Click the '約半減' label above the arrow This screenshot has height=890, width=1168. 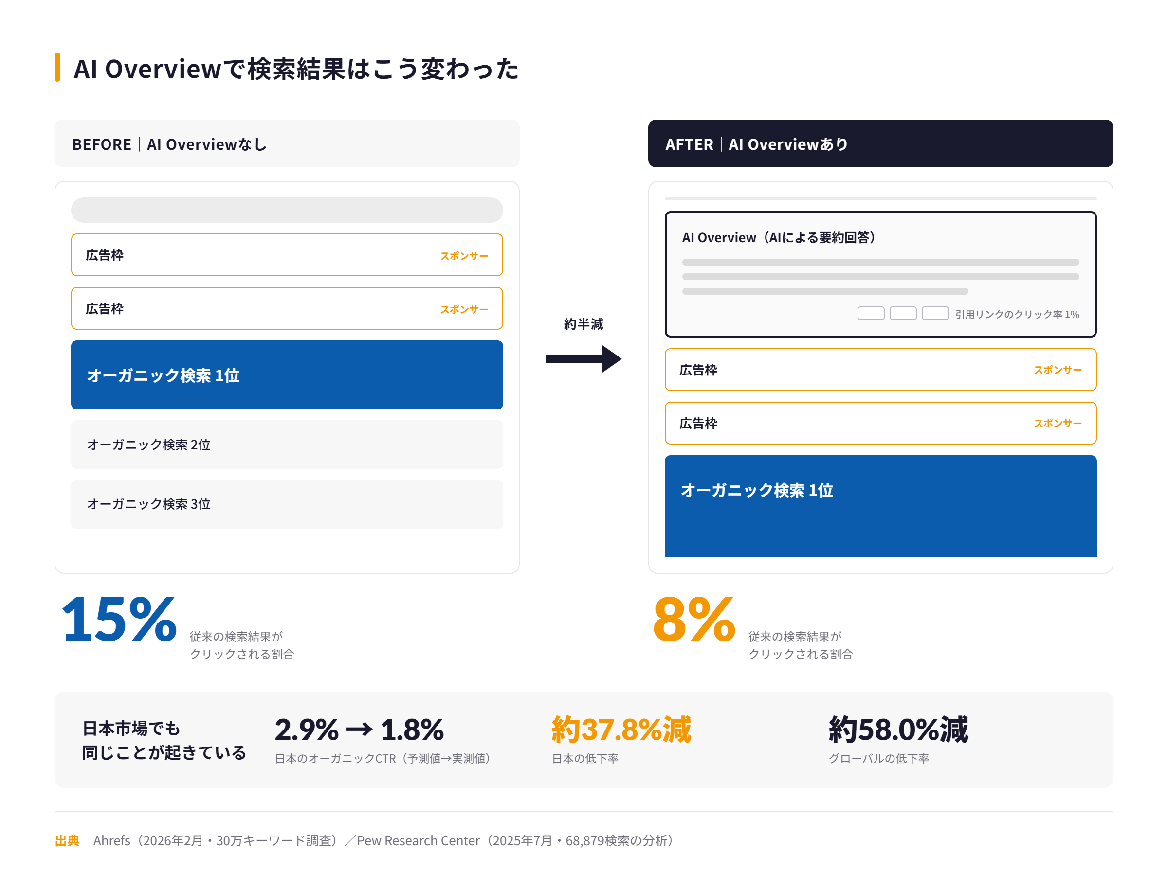point(583,324)
